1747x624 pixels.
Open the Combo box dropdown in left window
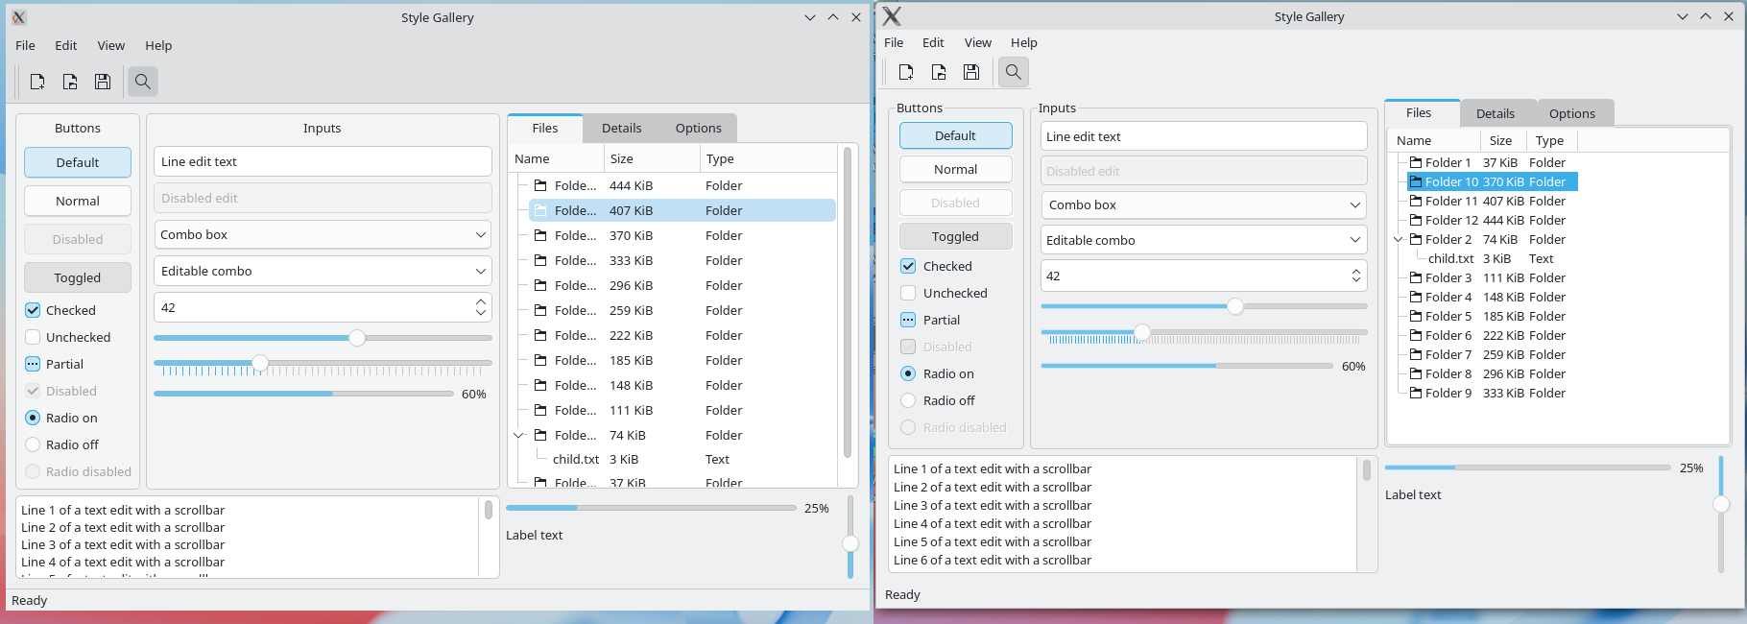323,234
